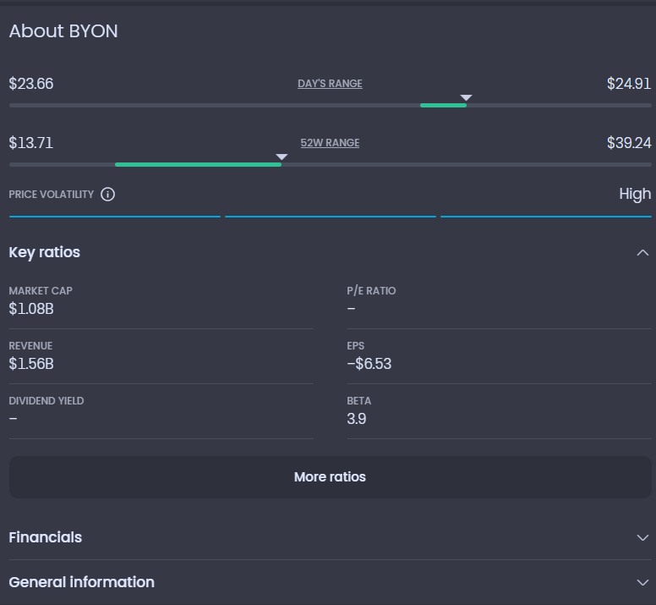The image size is (656, 605).
Task: Click the REVENUE label
Action: point(30,346)
